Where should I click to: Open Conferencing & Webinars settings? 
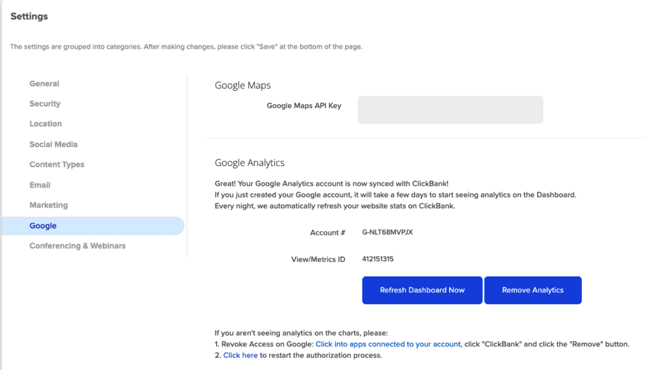click(77, 246)
